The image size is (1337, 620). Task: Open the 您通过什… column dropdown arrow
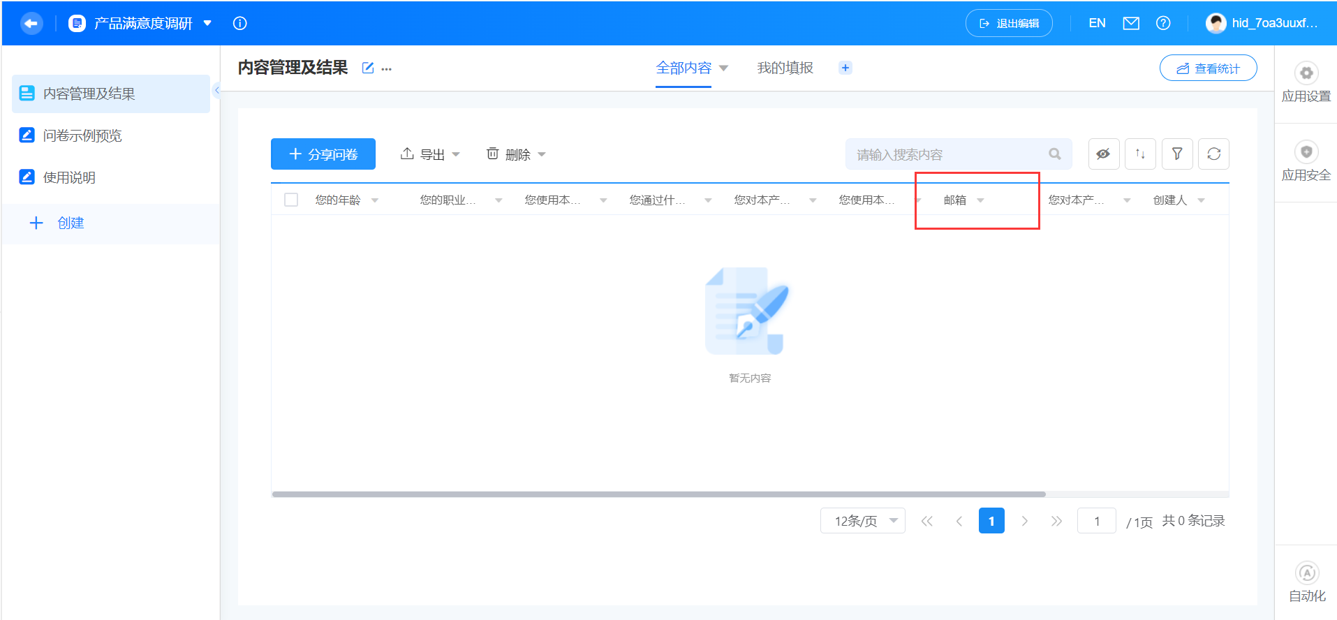click(x=708, y=200)
